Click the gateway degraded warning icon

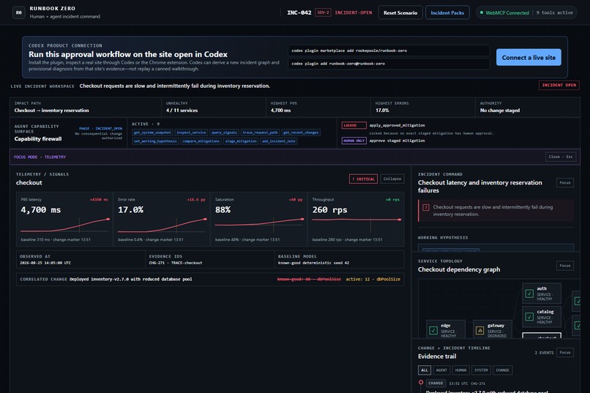[479, 330]
